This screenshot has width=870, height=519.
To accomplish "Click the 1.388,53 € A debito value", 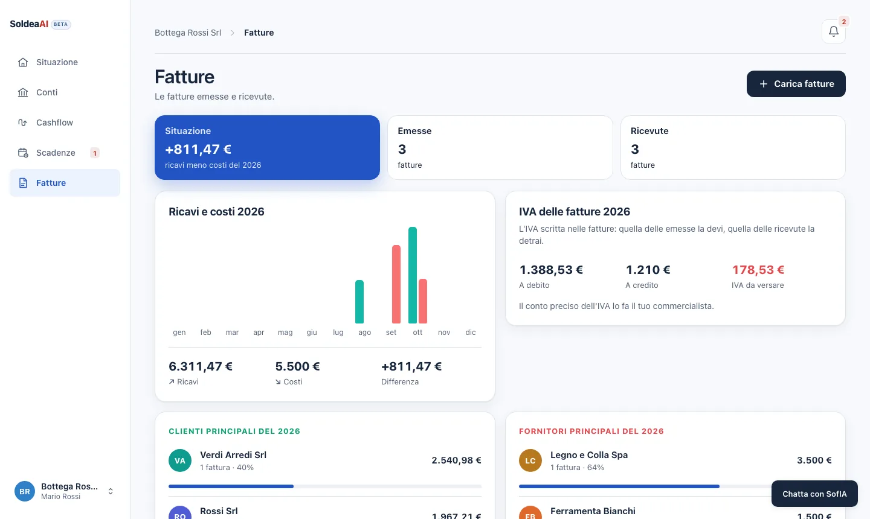I will click(x=551, y=270).
